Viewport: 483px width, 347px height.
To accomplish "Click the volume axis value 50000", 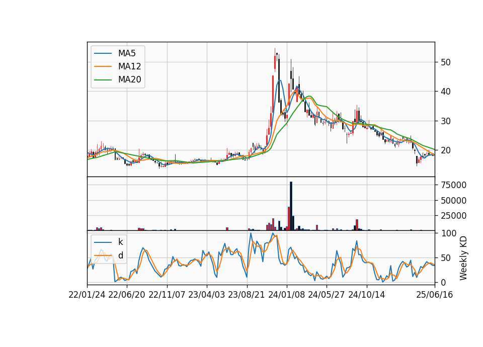I will (x=454, y=201).
